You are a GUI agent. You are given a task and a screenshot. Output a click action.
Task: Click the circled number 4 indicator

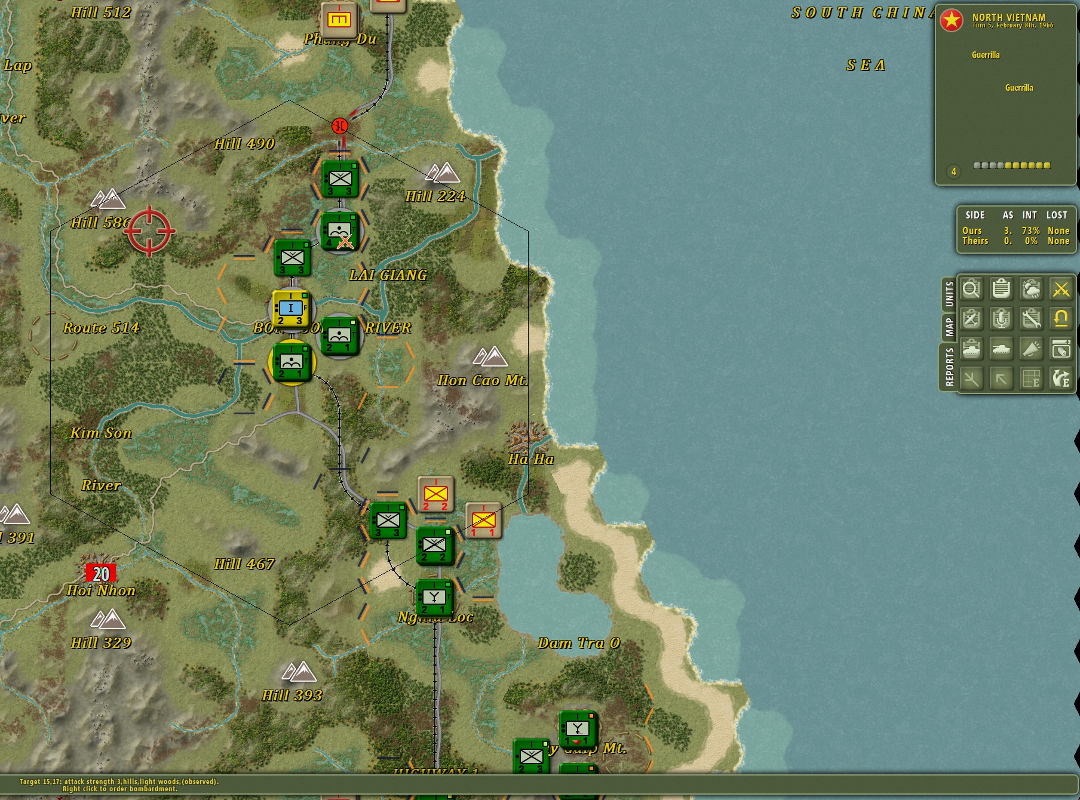954,171
